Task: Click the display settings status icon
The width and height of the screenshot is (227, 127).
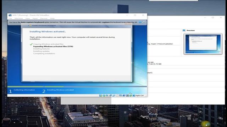Action: point(121,96)
